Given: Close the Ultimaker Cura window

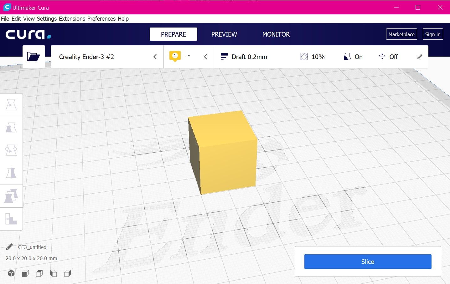Looking at the screenshot, I should point(440,7).
